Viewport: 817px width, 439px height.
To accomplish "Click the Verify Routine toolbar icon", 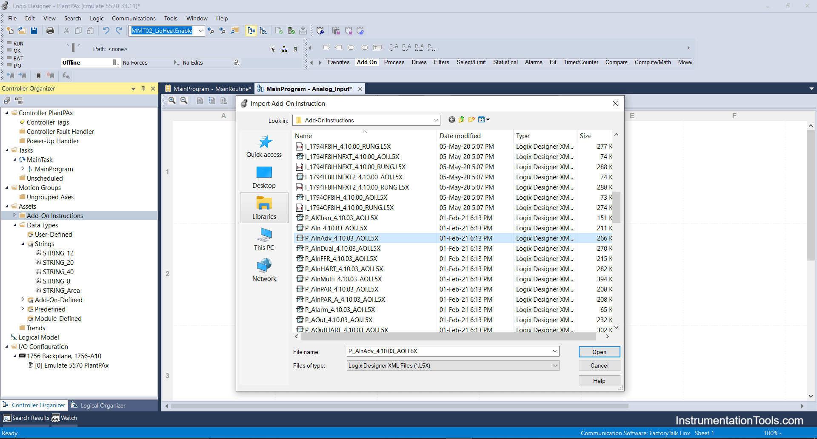I will coord(279,31).
